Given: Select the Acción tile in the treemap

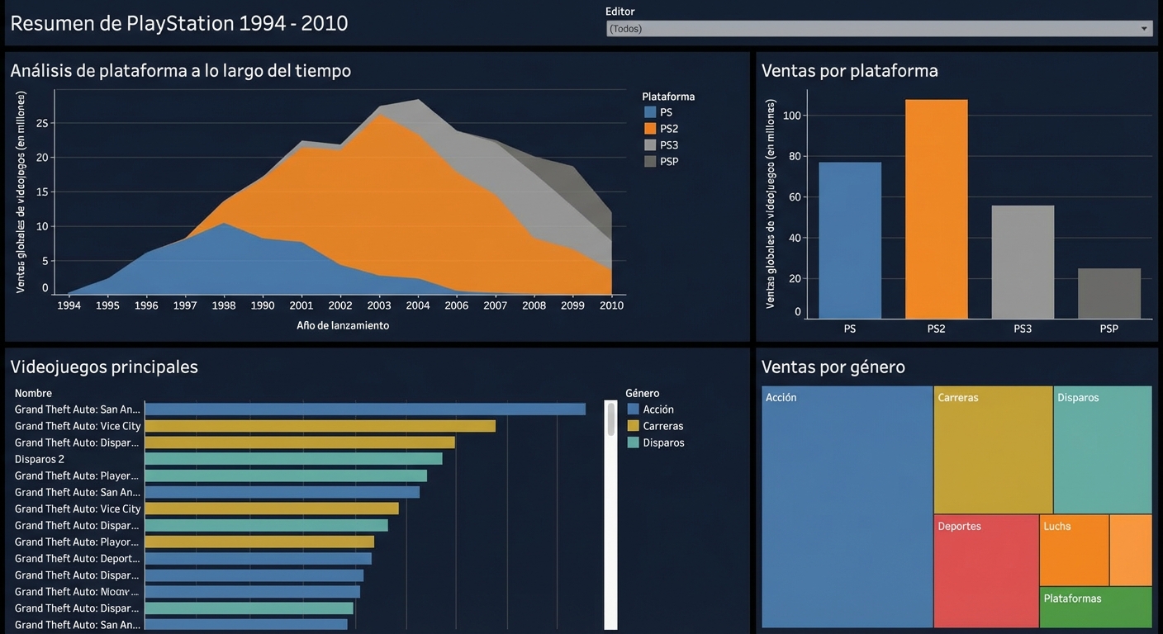Looking at the screenshot, I should pos(847,507).
